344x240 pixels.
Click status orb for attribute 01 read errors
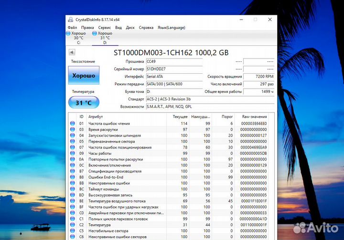pos(73,123)
